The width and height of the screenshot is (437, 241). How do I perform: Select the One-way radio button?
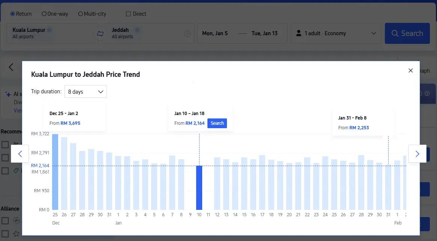[44, 14]
